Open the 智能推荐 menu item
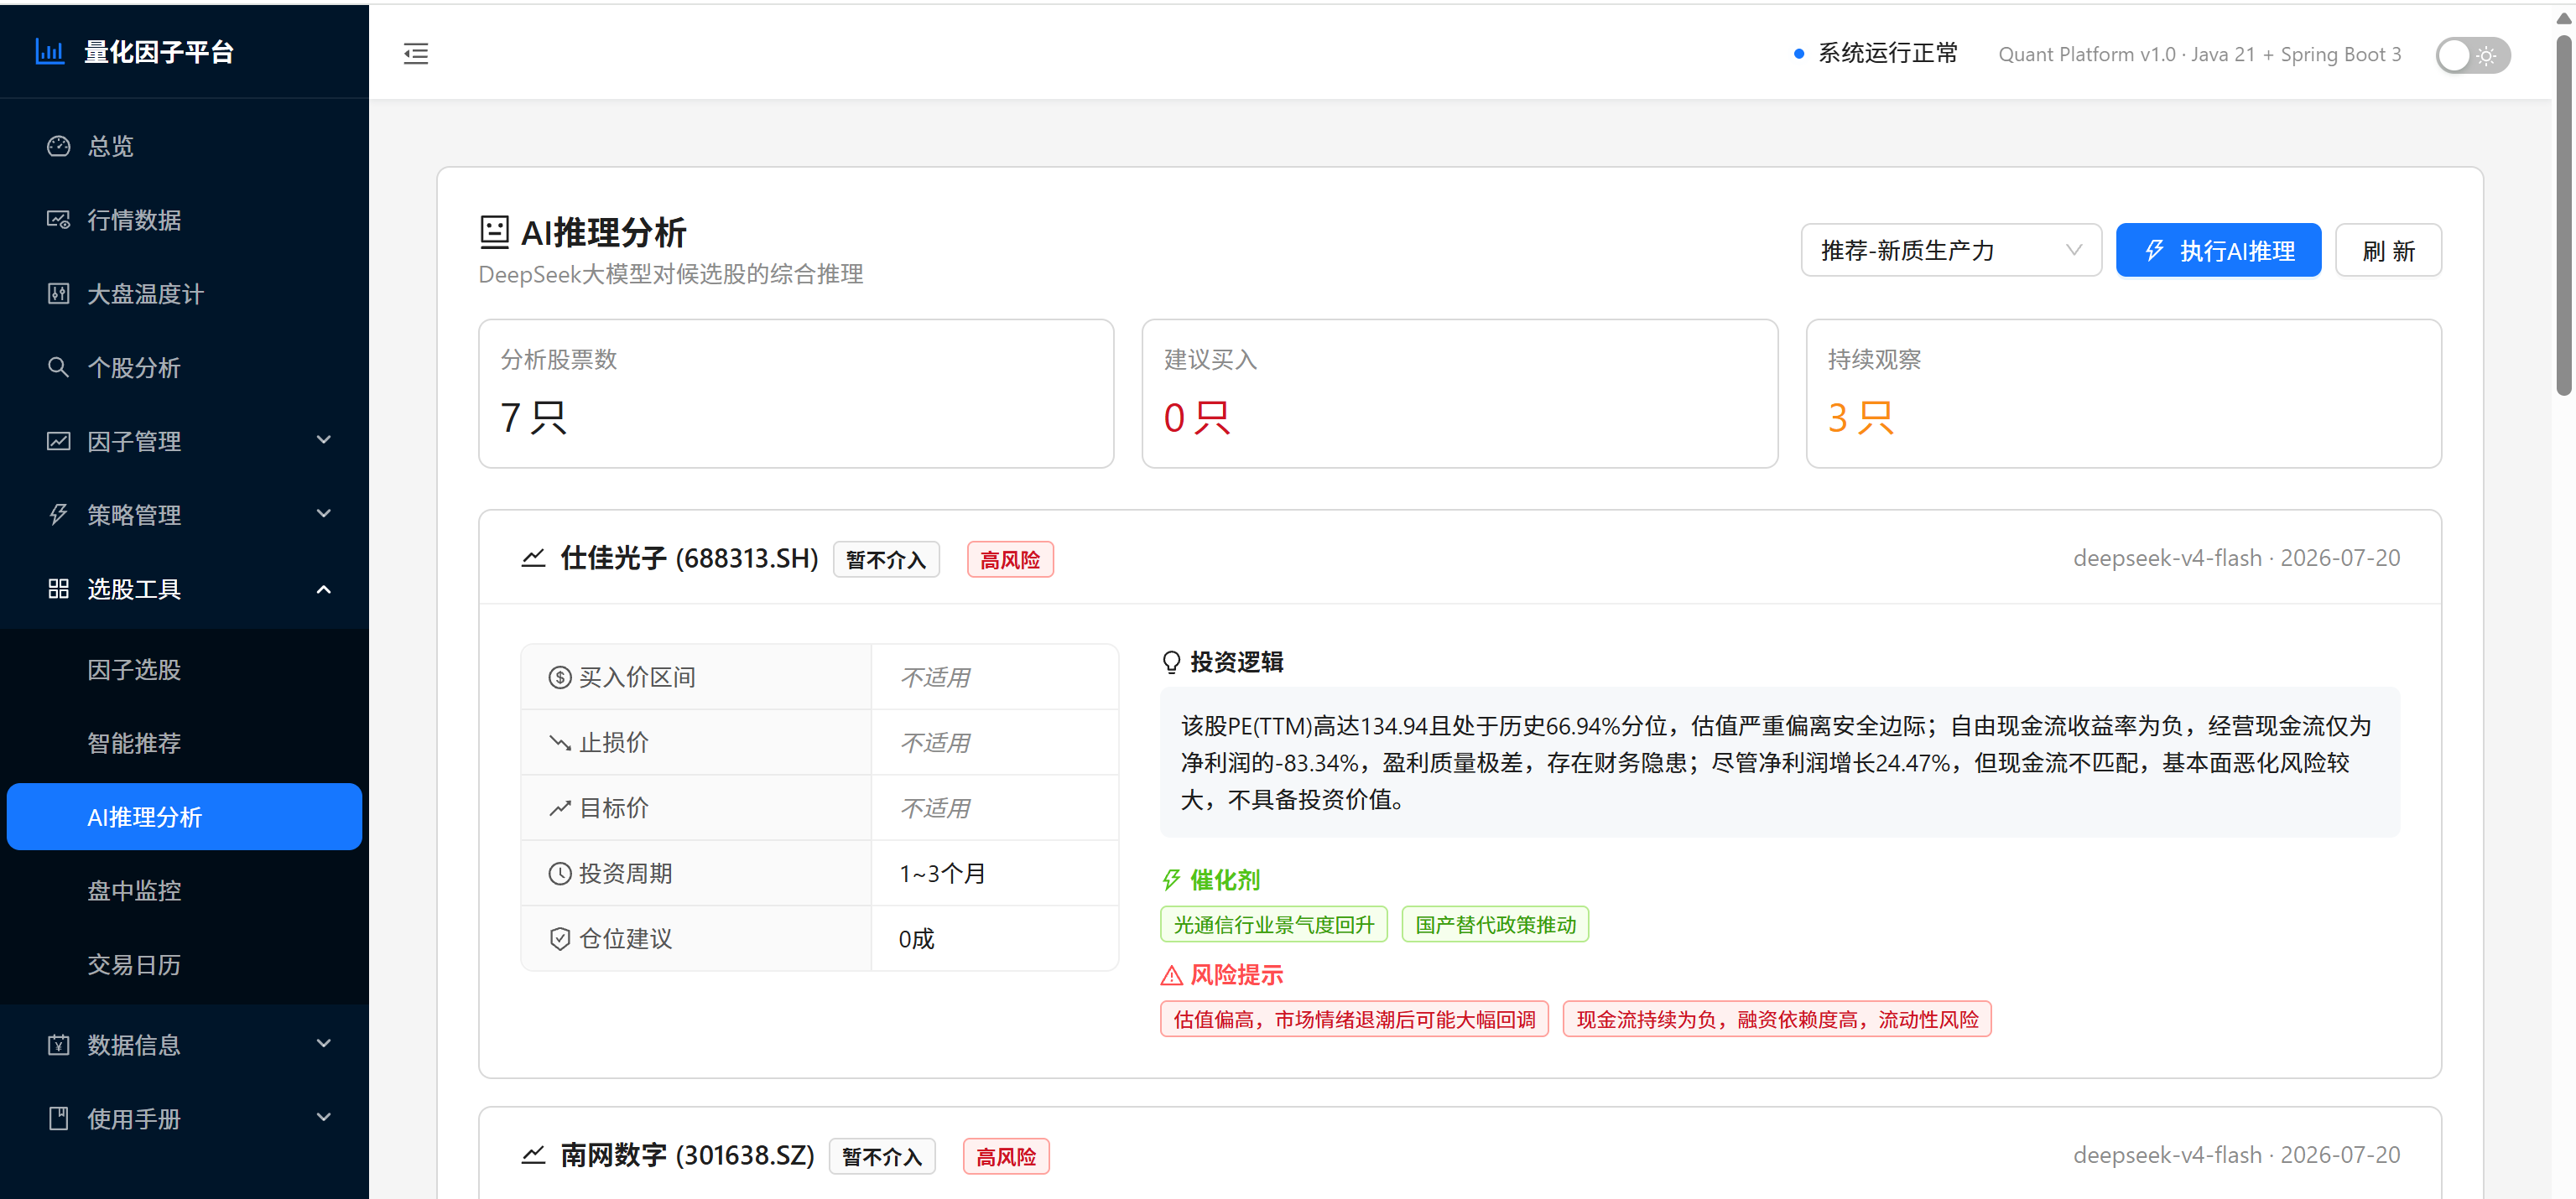The width and height of the screenshot is (2576, 1199). click(184, 744)
